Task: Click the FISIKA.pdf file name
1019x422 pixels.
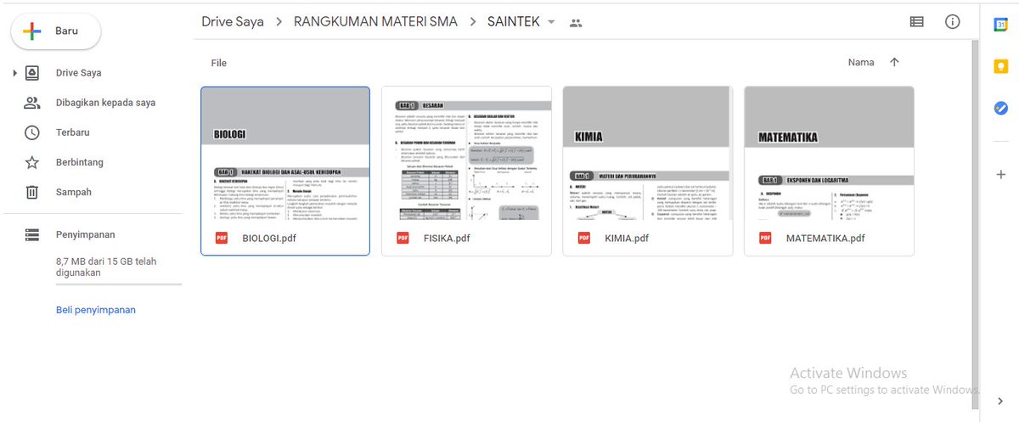Action: [447, 238]
